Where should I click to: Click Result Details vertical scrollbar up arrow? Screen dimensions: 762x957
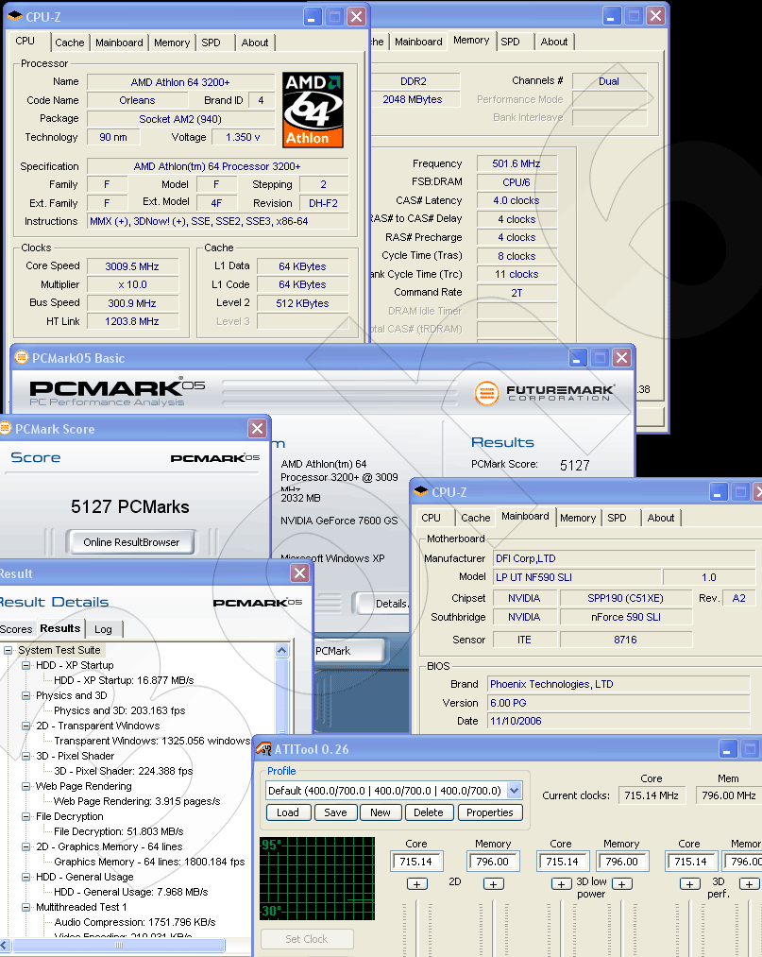pyautogui.click(x=282, y=651)
